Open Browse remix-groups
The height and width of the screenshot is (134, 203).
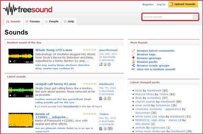point(153,66)
